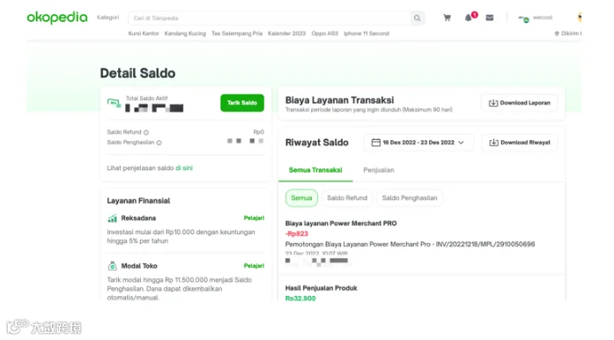Click the Cari di Tokopedia search field
This screenshot has width=614, height=340.
point(270,18)
